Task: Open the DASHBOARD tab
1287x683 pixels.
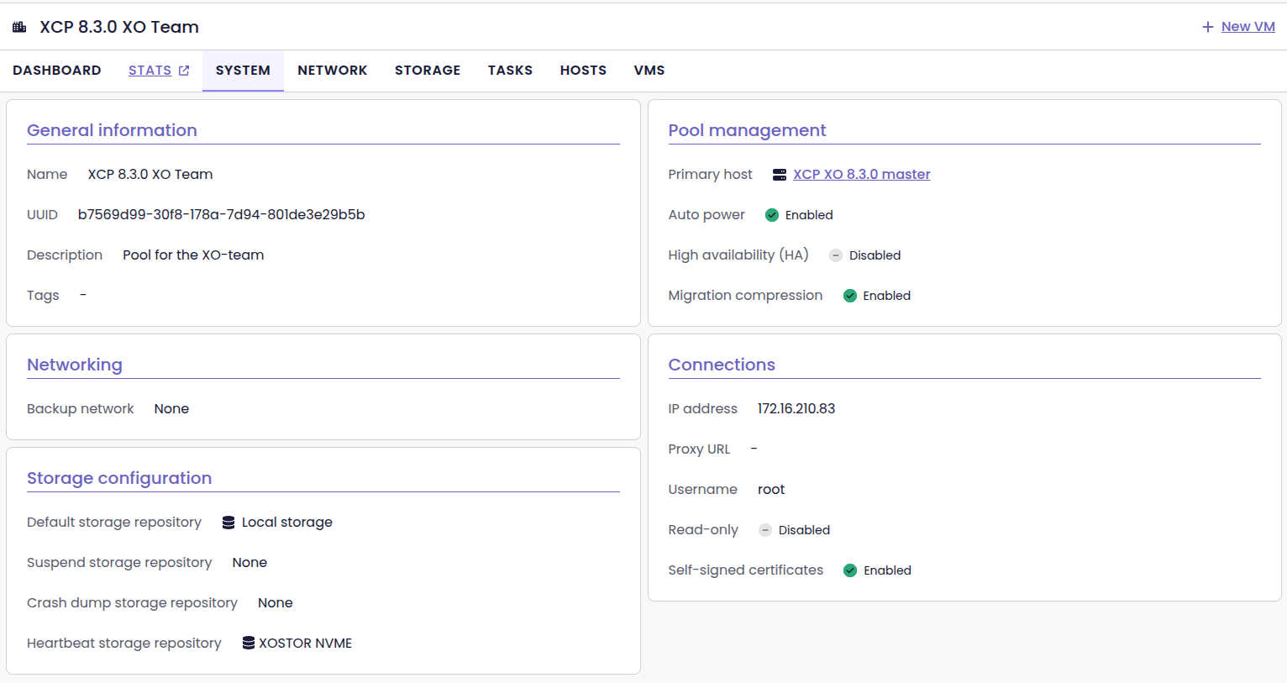Action: (57, 71)
